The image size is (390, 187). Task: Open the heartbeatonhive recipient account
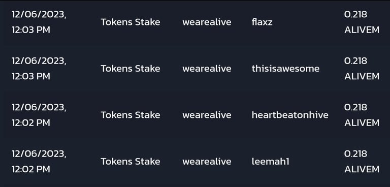tap(290, 115)
